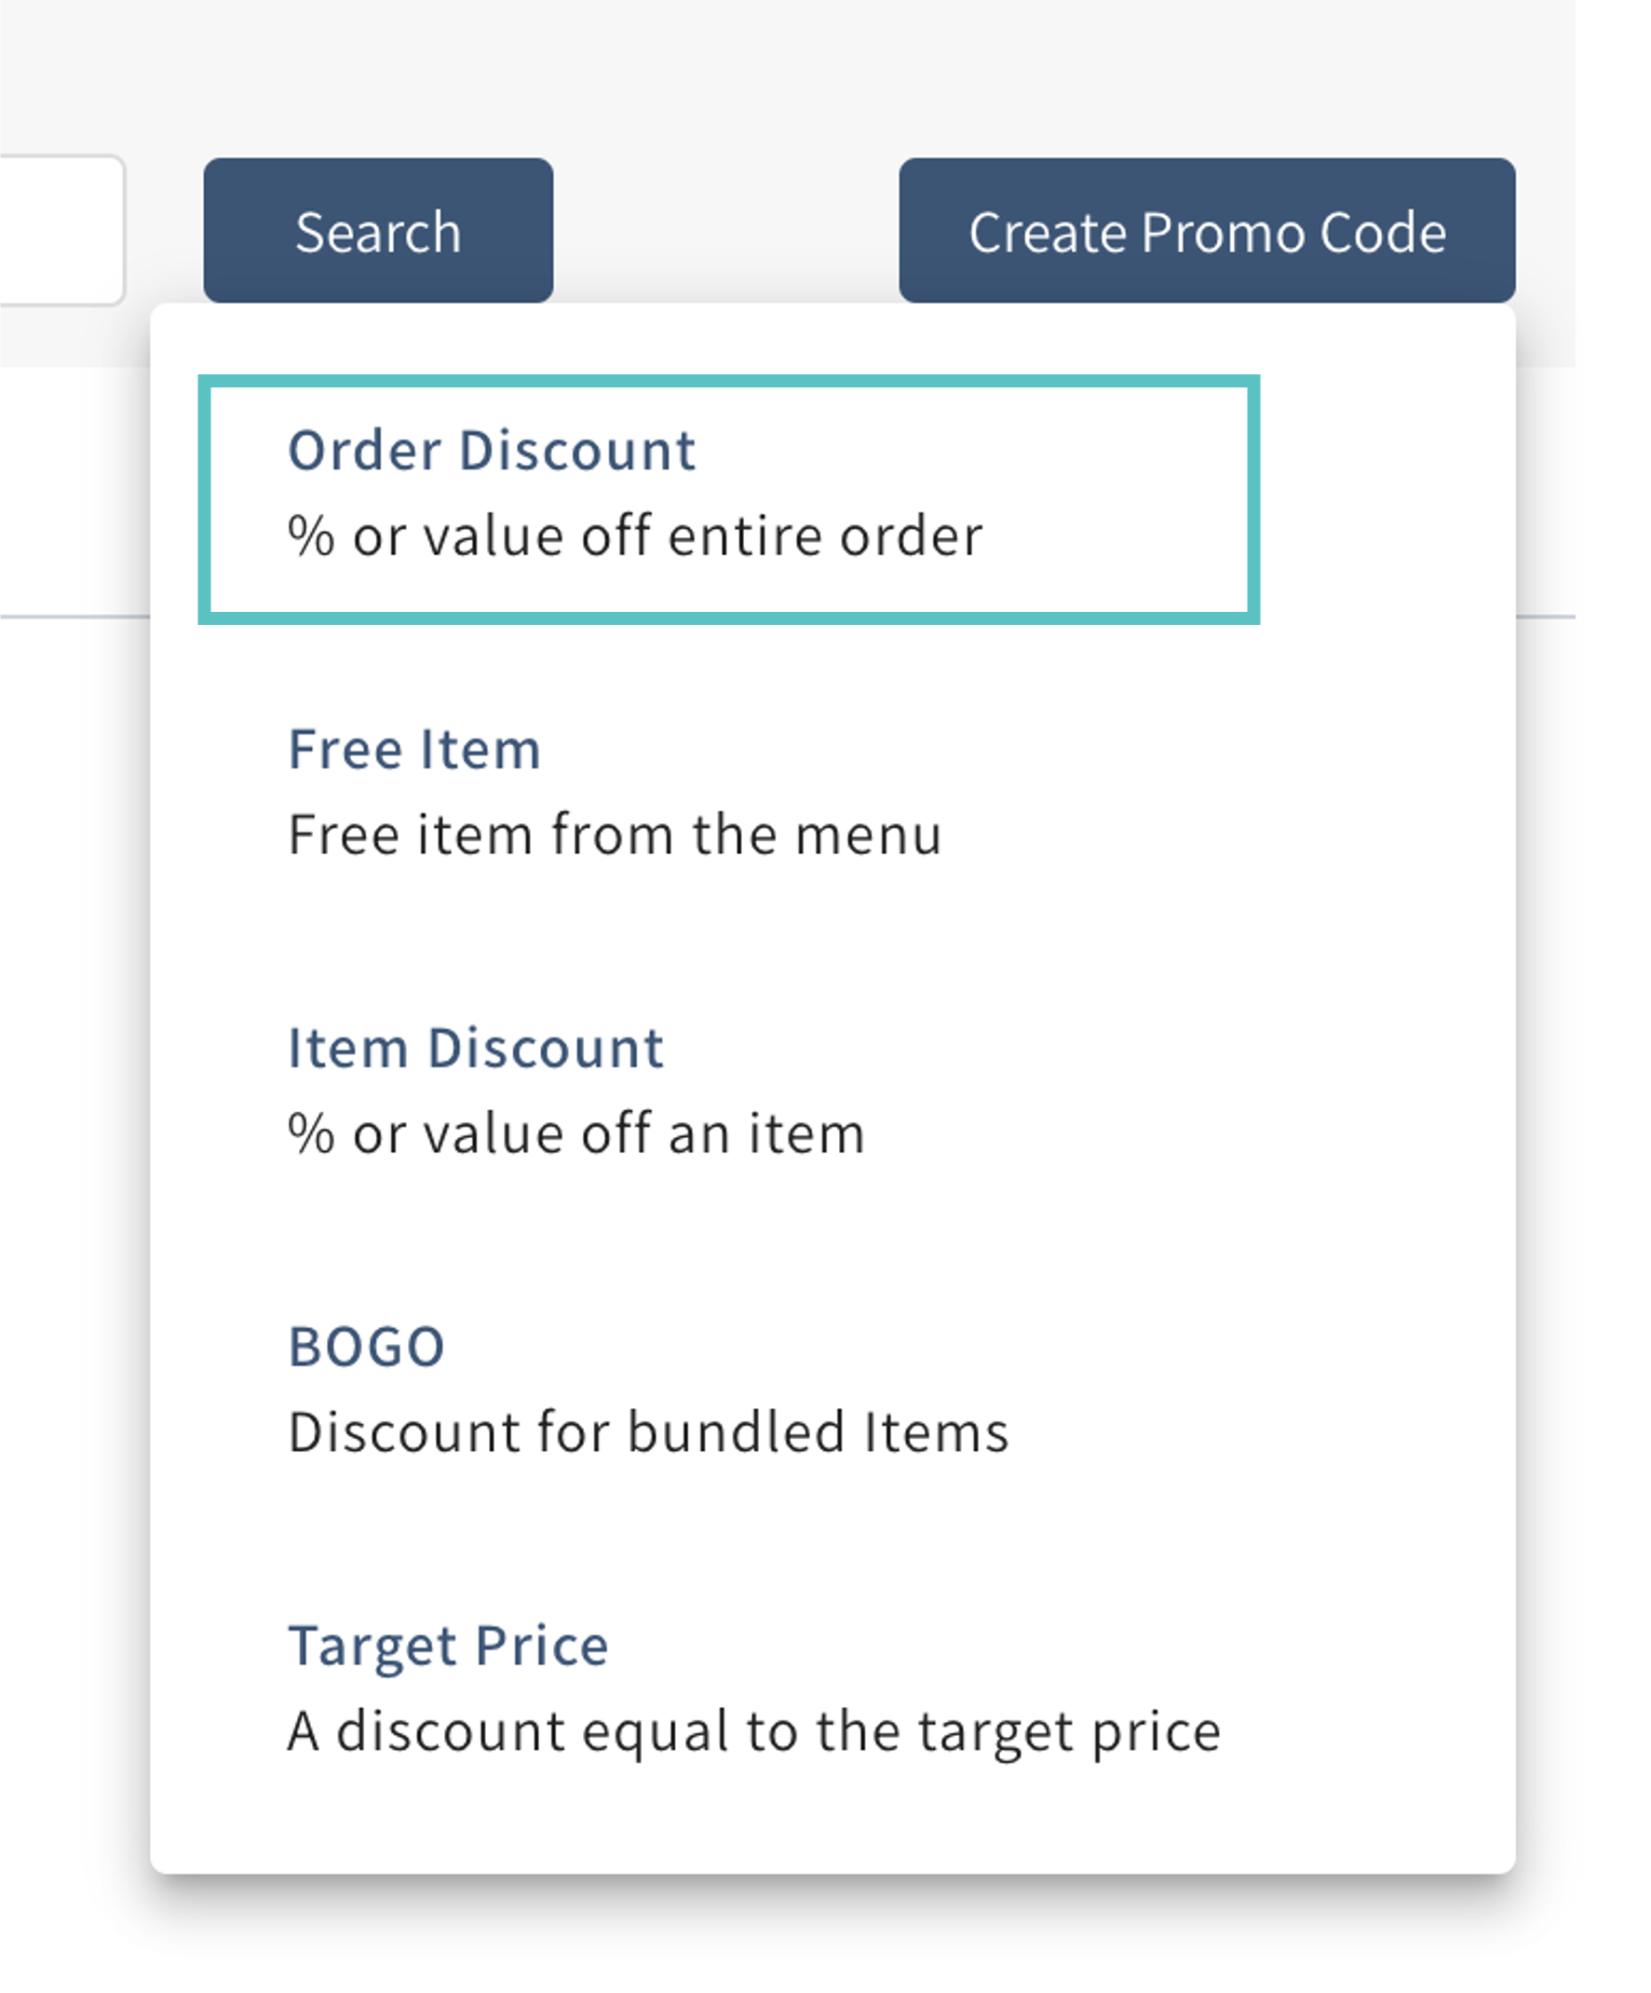The height and width of the screenshot is (1993, 1651).
Task: Click "A discount equal to the target price"
Action: (x=754, y=1731)
